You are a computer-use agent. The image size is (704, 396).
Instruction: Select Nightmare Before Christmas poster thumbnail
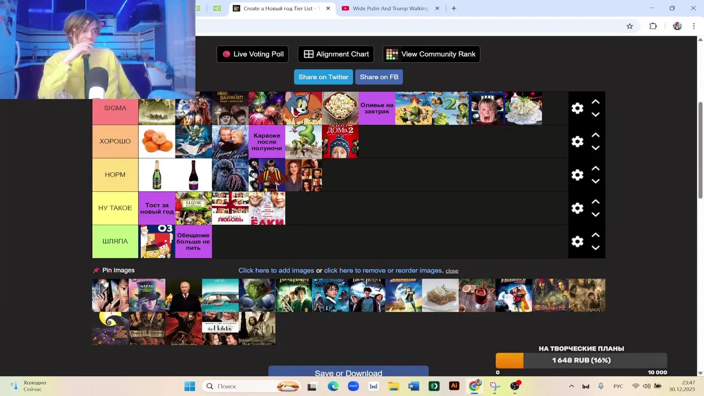pyautogui.click(x=110, y=329)
